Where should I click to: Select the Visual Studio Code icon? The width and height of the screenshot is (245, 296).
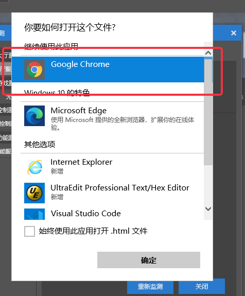(x=34, y=214)
